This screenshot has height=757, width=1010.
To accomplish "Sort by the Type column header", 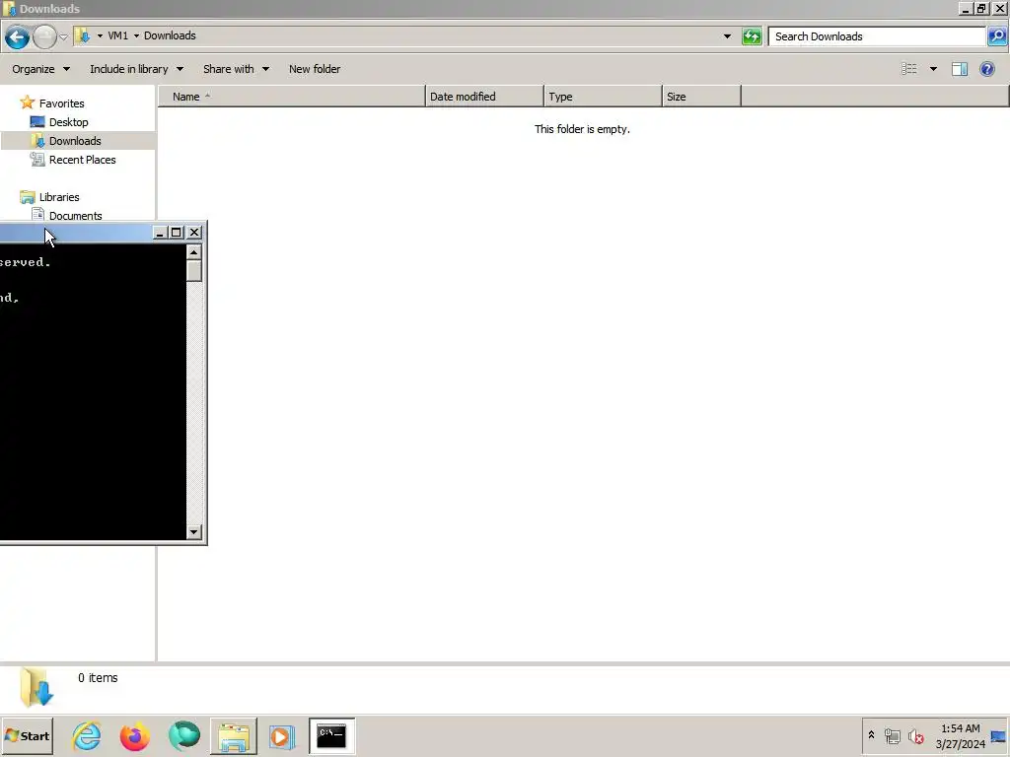I will click(x=603, y=97).
